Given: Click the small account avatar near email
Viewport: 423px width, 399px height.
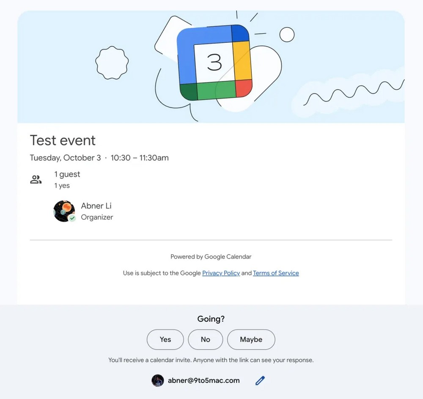Looking at the screenshot, I should click(x=158, y=380).
